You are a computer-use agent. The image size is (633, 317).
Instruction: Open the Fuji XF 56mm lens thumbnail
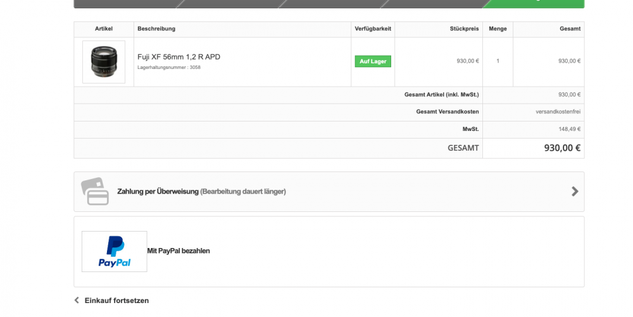point(104,62)
